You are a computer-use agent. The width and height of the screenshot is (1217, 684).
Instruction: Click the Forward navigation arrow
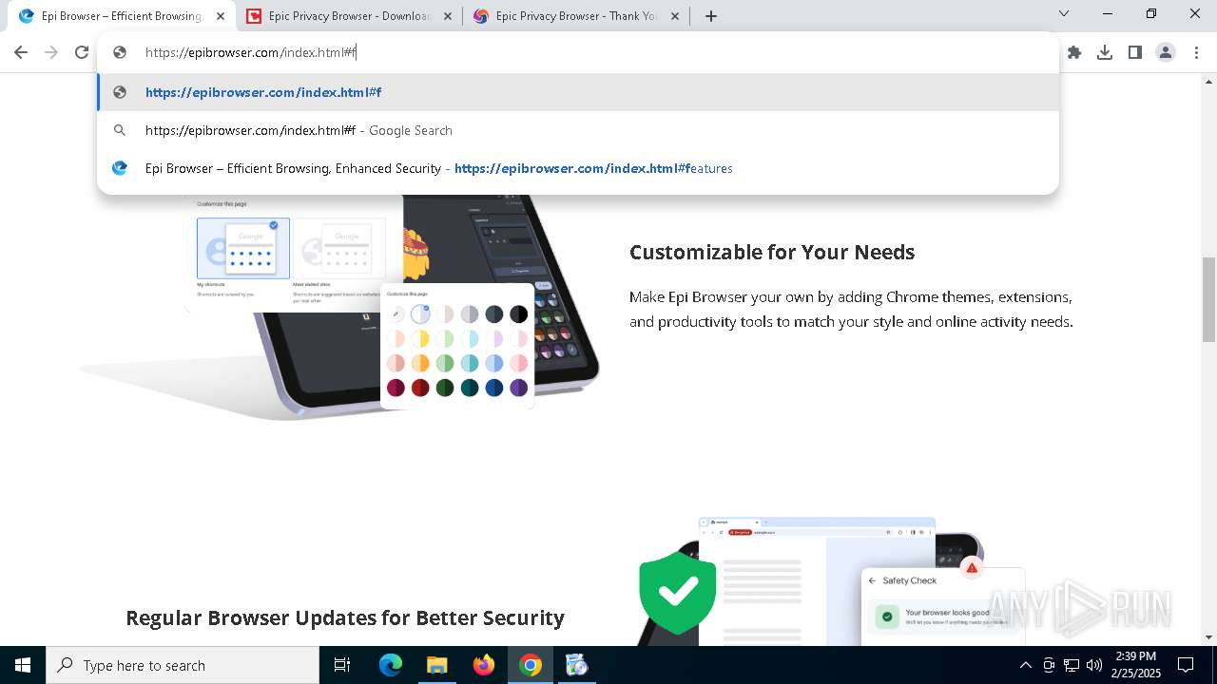tap(51, 52)
